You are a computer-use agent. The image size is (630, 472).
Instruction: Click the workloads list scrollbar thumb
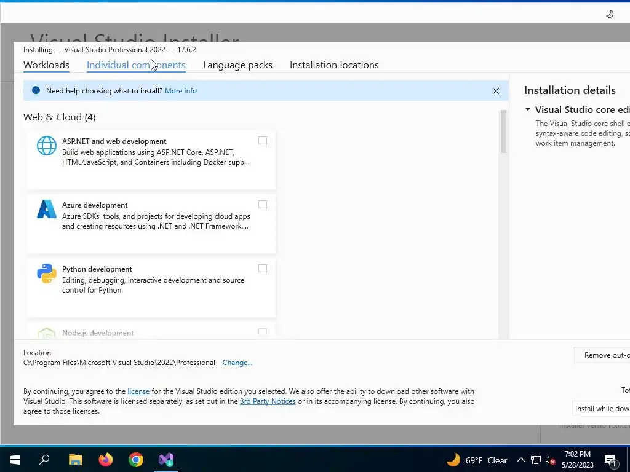point(503,132)
